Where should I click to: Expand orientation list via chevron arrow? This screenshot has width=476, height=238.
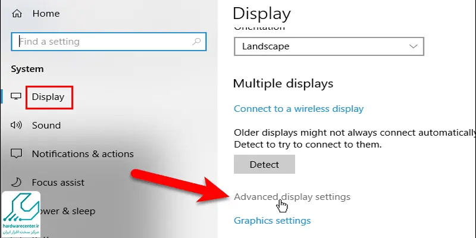pos(413,46)
